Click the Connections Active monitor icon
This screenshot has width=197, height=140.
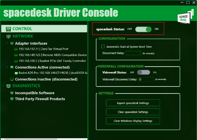pyautogui.click(x=12, y=67)
